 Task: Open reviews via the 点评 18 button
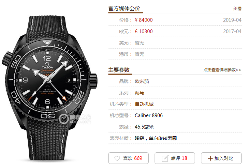coord(175,158)
